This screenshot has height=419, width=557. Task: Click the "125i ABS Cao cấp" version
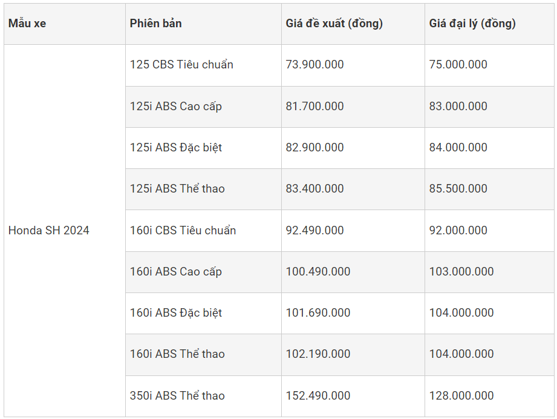176,106
